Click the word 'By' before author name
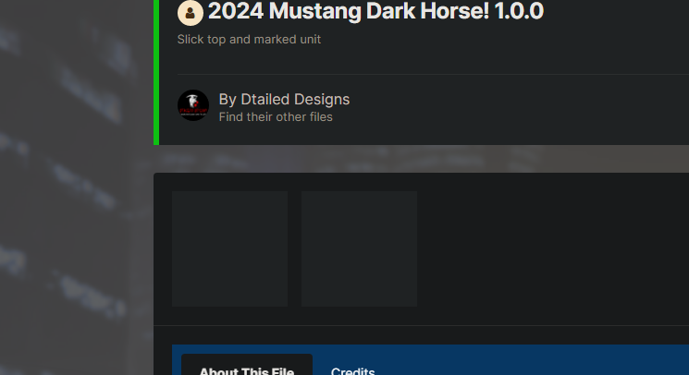Viewport: 689px width, 375px height. point(228,100)
